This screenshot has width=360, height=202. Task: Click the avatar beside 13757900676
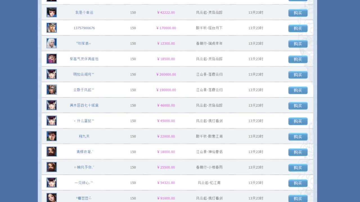[x=51, y=28]
